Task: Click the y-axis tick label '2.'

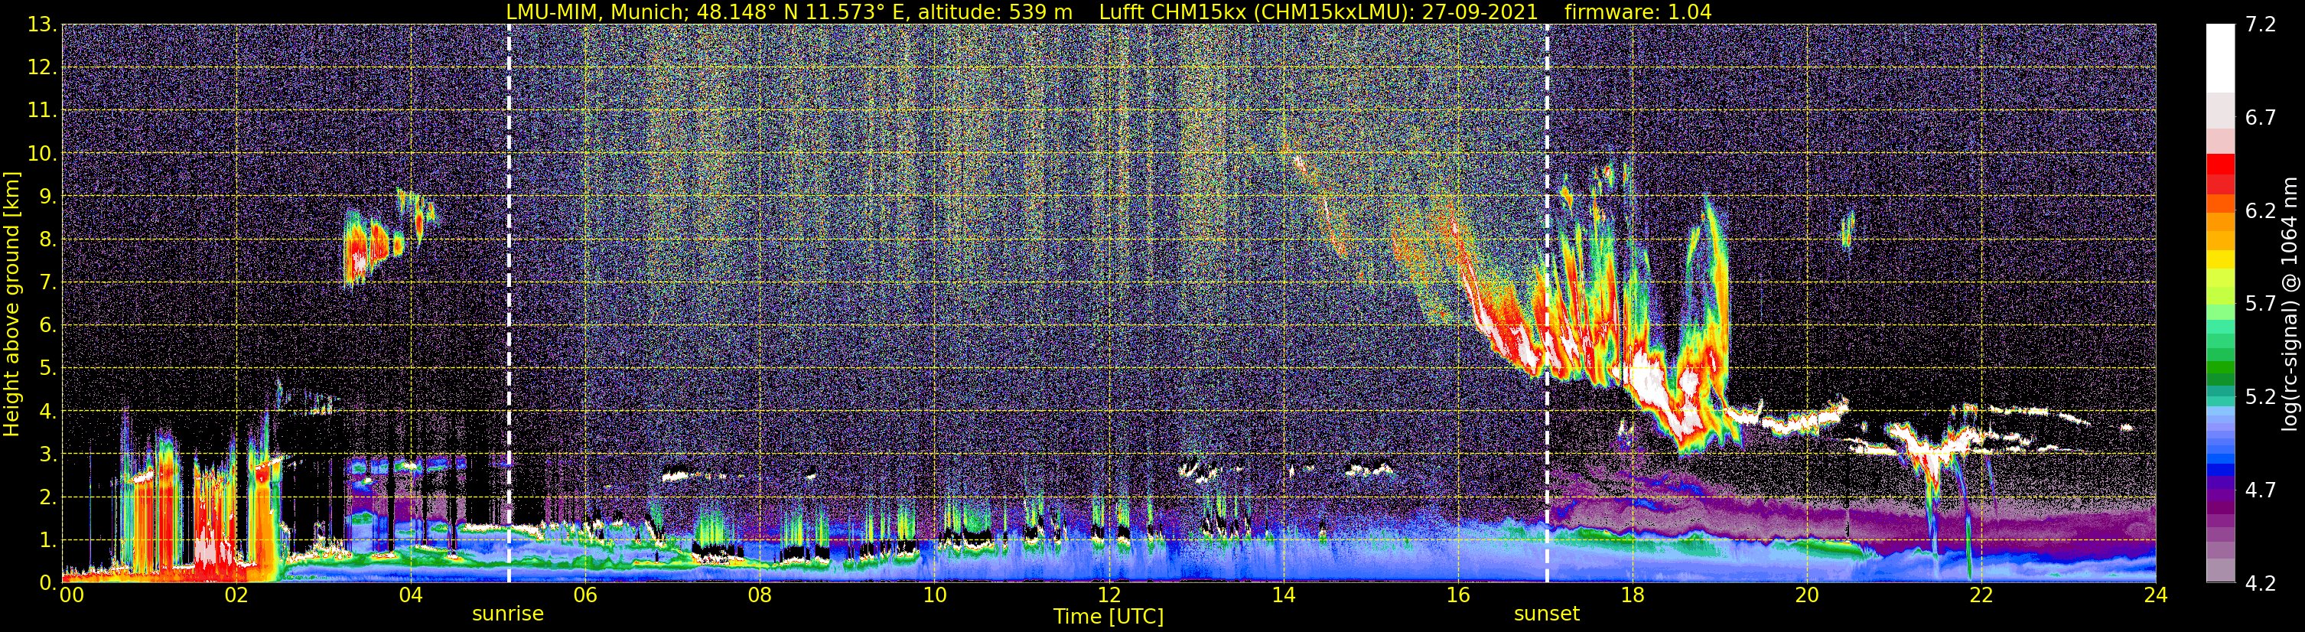Action: [x=47, y=498]
